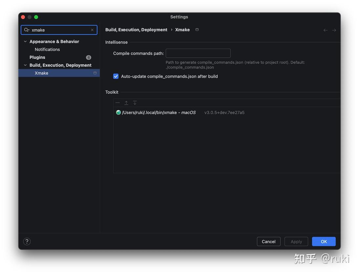This screenshot has width=359, height=274.
Task: Click the Plugins update count badge
Action: tap(88, 57)
